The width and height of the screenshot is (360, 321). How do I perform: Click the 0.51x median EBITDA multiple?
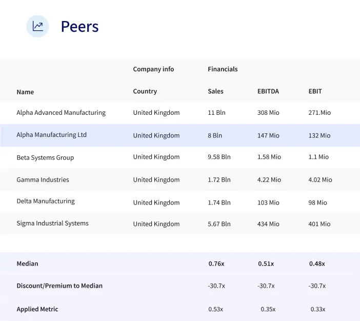tap(266, 264)
